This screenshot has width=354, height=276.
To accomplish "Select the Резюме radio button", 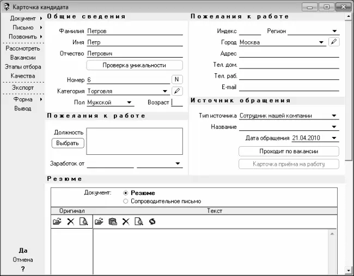I will pos(126,193).
